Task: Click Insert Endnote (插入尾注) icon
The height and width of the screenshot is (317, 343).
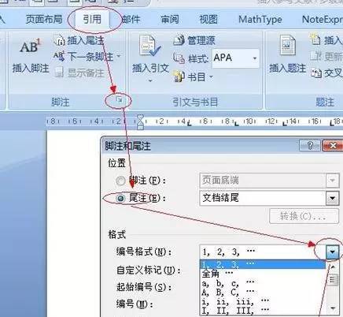Action: coord(59,40)
